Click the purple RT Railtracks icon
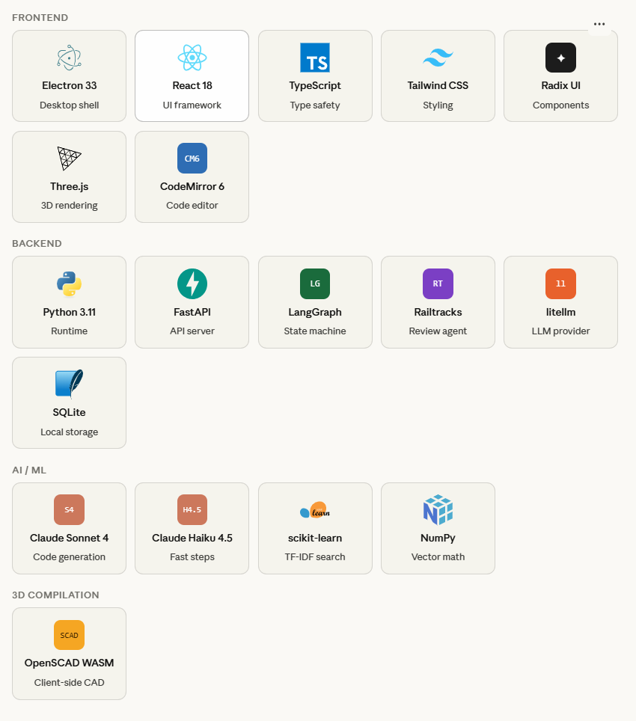 (438, 283)
